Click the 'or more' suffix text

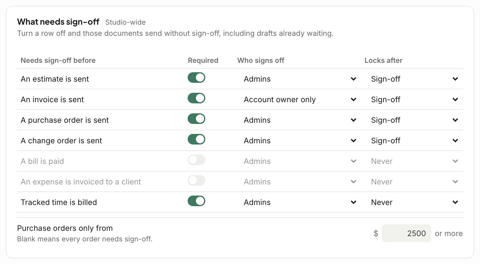pyautogui.click(x=449, y=233)
